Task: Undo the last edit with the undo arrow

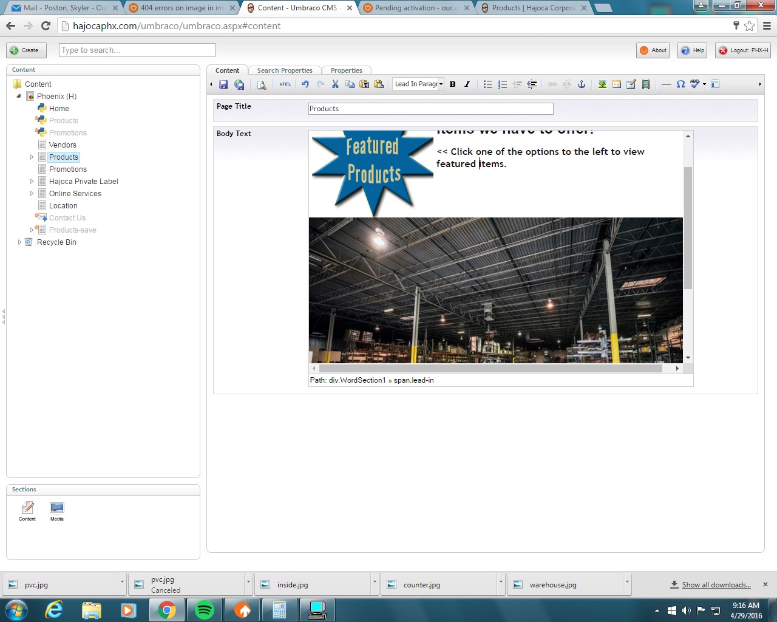Action: [x=305, y=84]
